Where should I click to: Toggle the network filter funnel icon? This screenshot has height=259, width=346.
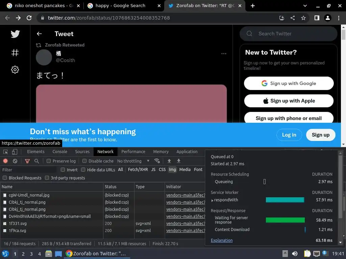click(x=27, y=161)
